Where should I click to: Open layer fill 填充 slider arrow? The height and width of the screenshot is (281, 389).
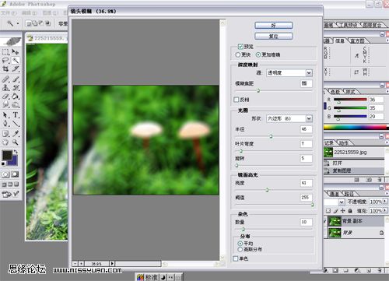(385, 210)
